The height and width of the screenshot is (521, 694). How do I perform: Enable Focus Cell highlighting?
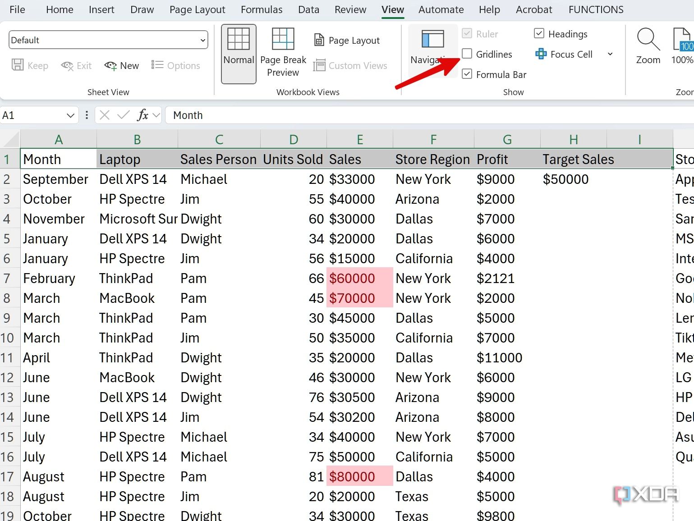click(563, 54)
